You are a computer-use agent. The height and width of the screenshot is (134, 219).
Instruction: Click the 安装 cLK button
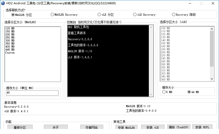(x=152, y=127)
